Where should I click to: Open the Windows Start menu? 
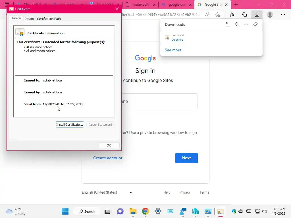[x=65, y=211]
